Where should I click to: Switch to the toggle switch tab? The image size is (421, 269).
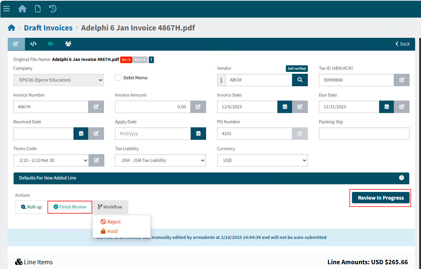51,44
